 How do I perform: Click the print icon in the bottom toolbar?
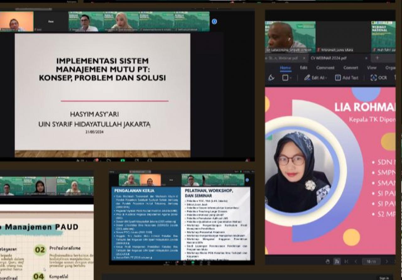pyautogui.click(x=328, y=261)
